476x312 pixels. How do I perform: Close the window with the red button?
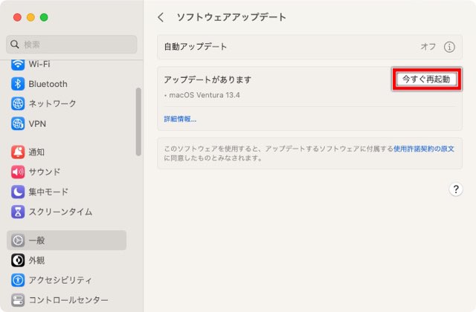[17, 17]
